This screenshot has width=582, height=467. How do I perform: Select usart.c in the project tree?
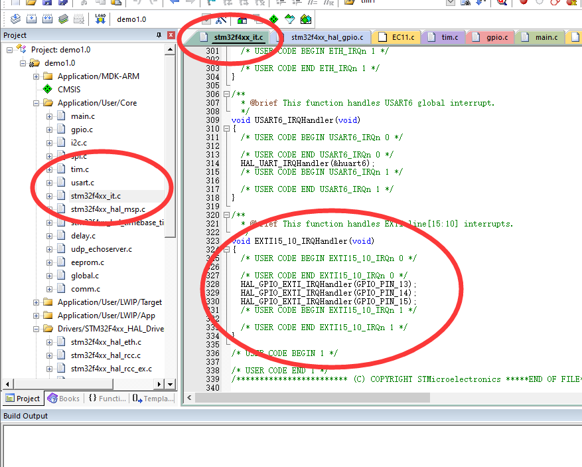click(80, 183)
